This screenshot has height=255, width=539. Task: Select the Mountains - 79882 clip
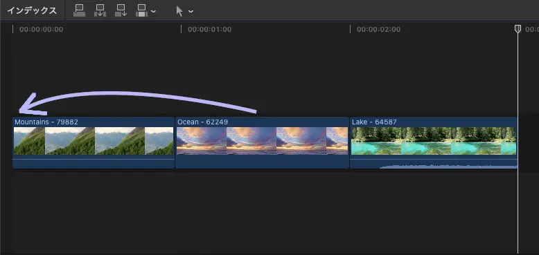94,142
